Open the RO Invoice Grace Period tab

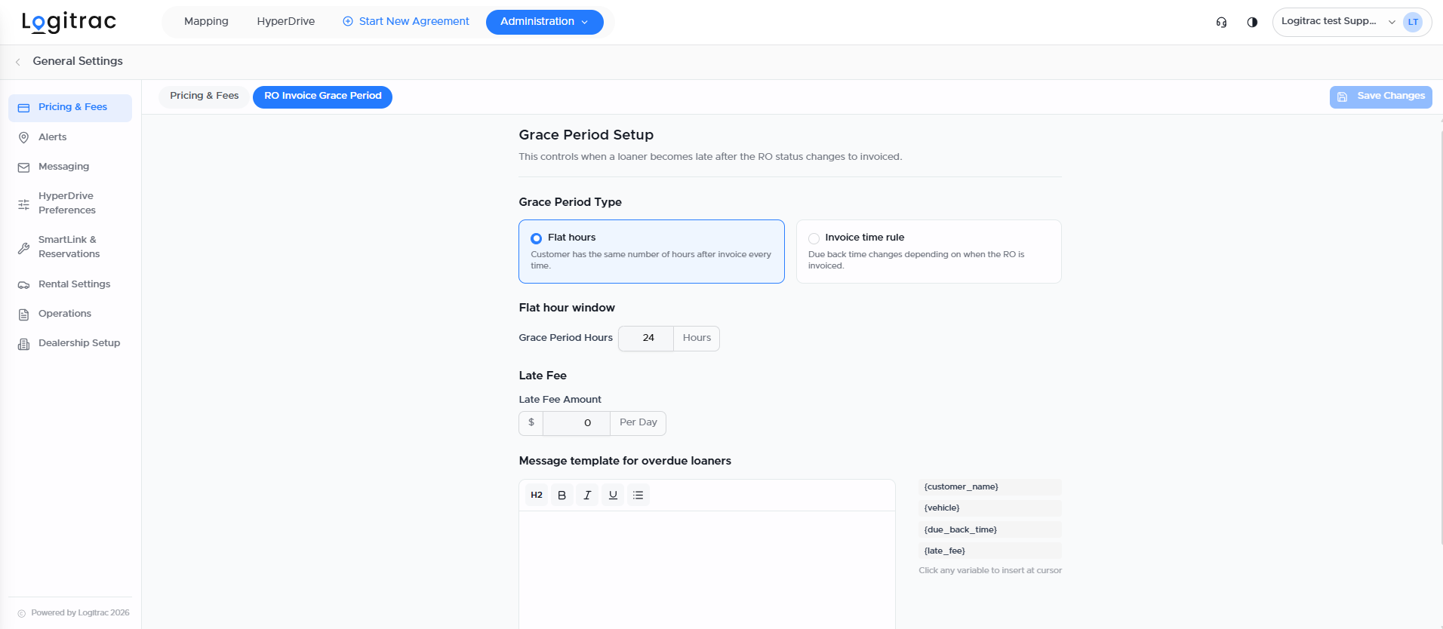(x=322, y=97)
